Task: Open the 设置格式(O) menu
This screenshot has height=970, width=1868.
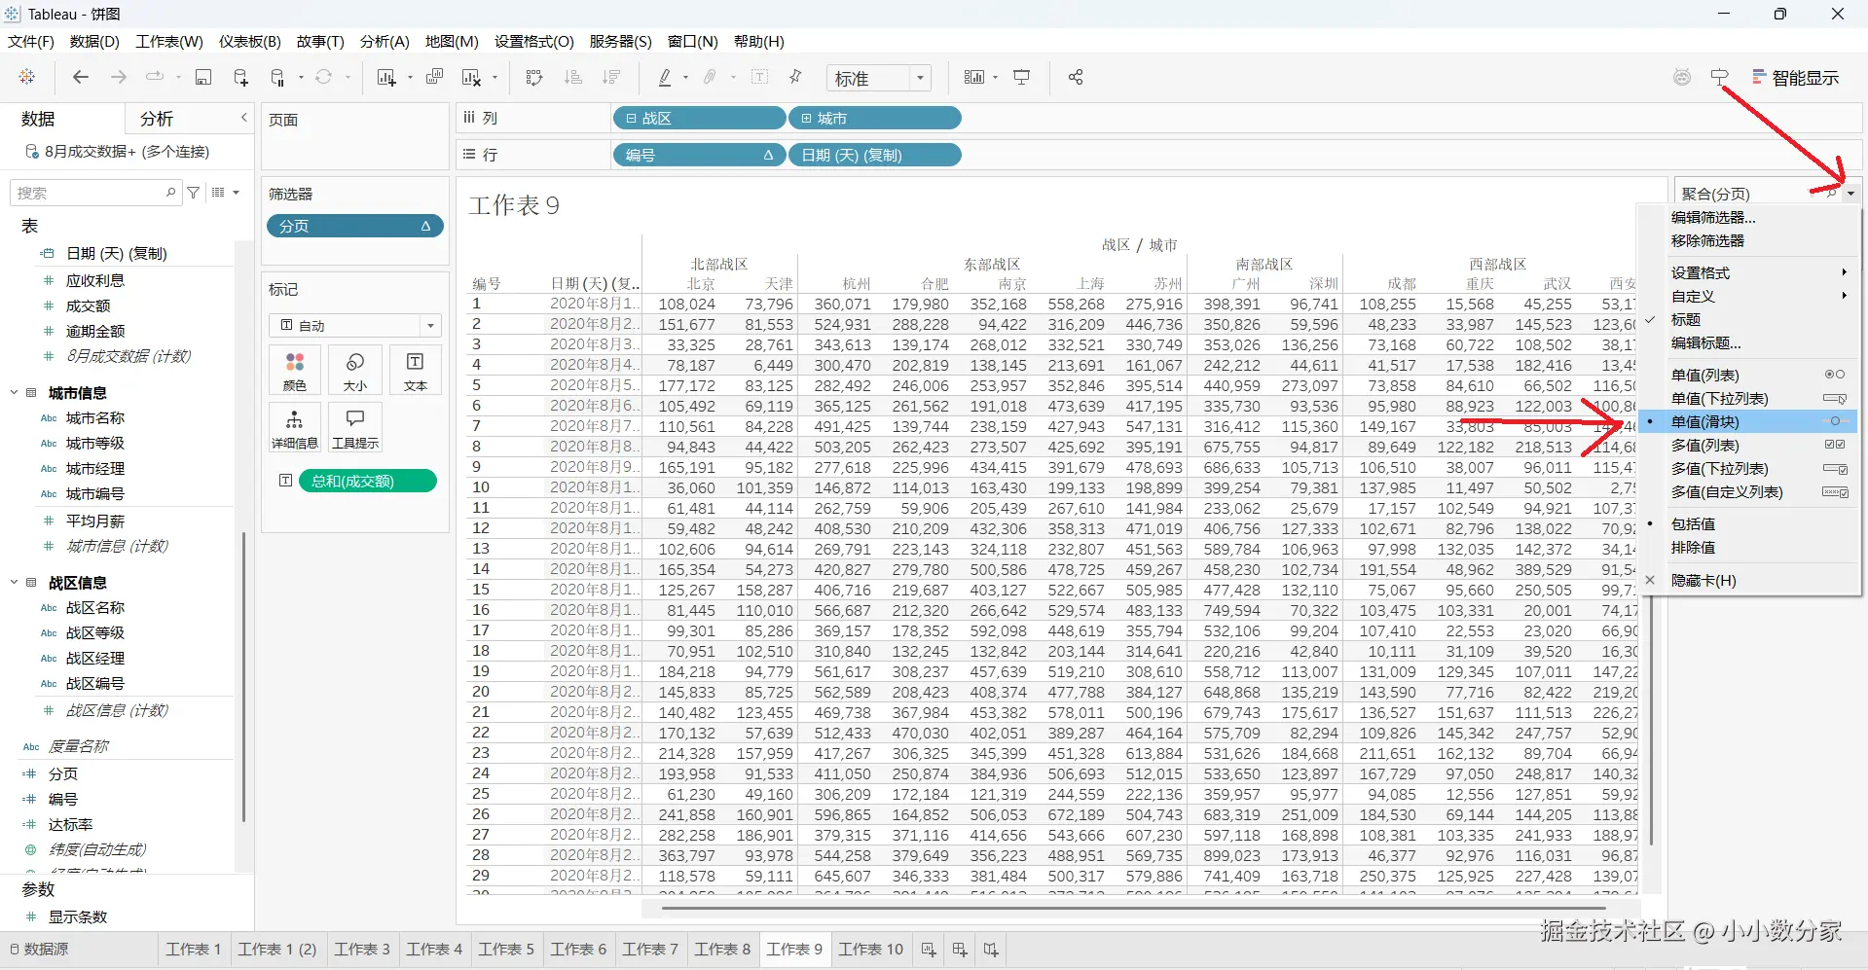Action: (x=534, y=41)
